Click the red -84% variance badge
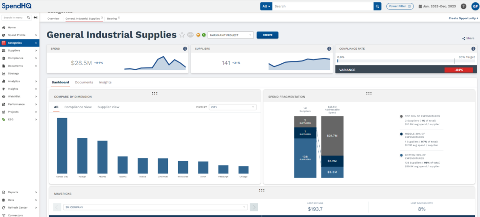The image size is (480, 217). [x=458, y=70]
